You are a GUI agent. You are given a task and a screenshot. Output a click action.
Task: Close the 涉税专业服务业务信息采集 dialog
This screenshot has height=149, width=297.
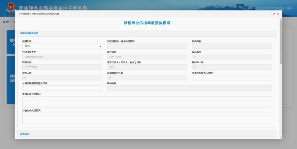click(x=278, y=14)
